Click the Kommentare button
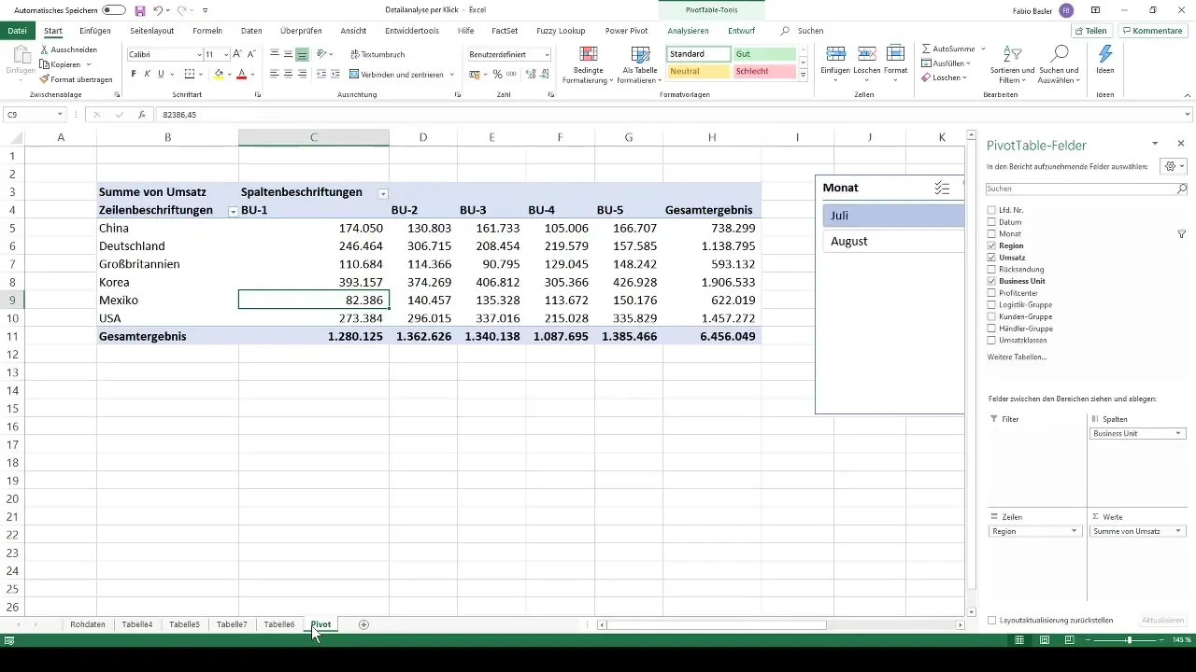 tap(1152, 31)
